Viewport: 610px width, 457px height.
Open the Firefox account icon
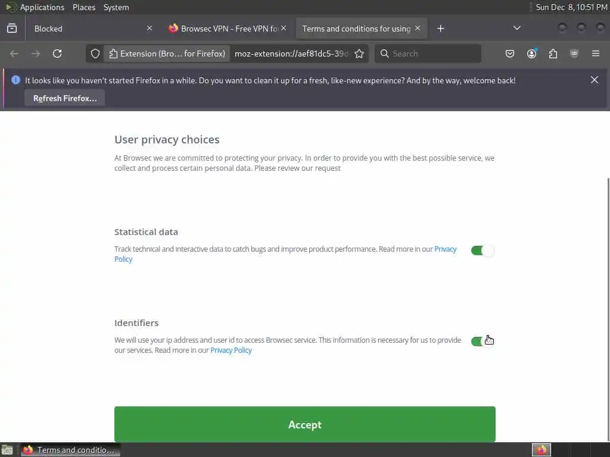coord(531,54)
